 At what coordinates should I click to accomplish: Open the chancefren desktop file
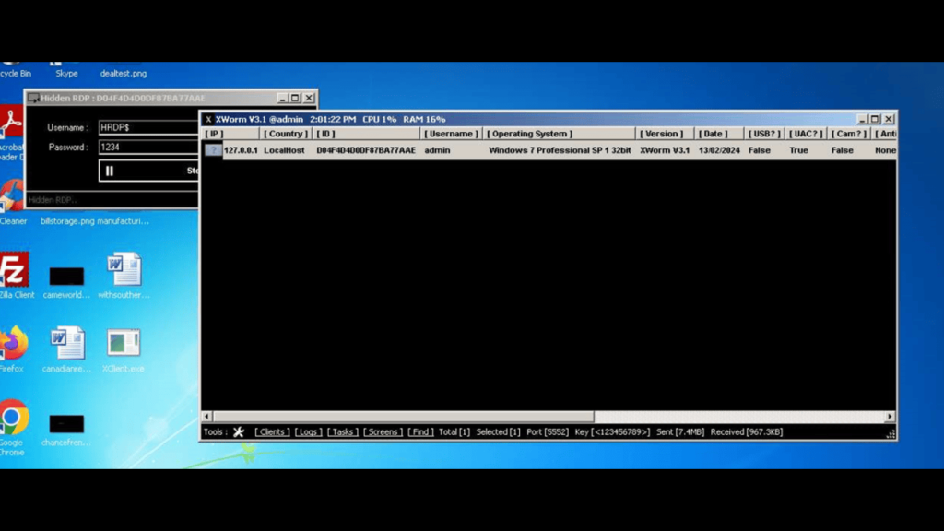tap(66, 430)
